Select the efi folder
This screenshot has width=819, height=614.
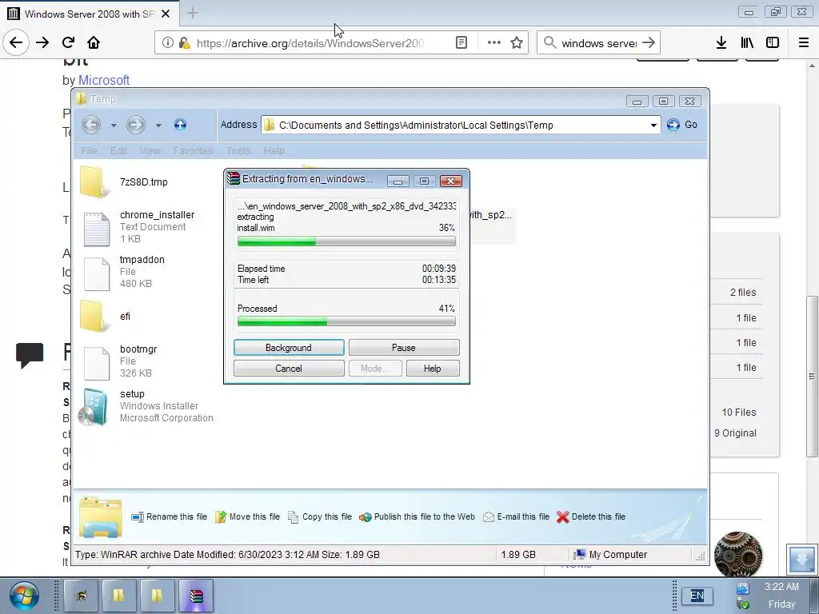(105, 317)
